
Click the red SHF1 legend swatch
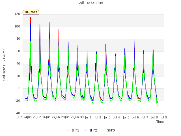(67, 131)
